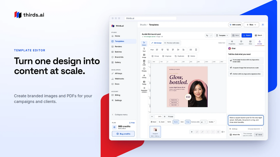Open thirds.ai logo in sidebar

(118, 26)
